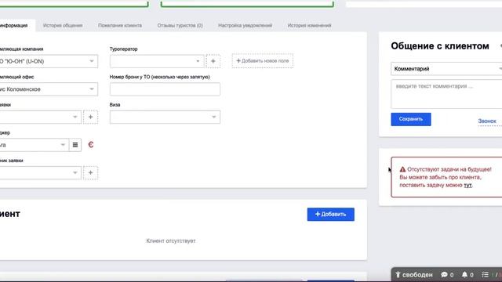This screenshot has width=502, height=282.
Task: Click the Номер брони у ТО field
Action: tap(165, 89)
